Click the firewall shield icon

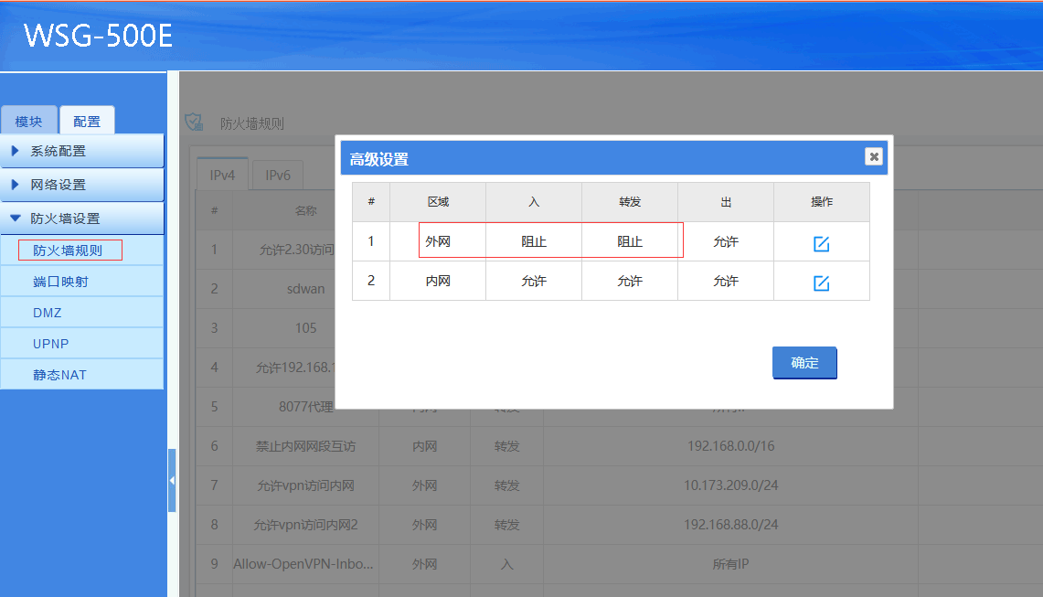point(194,123)
